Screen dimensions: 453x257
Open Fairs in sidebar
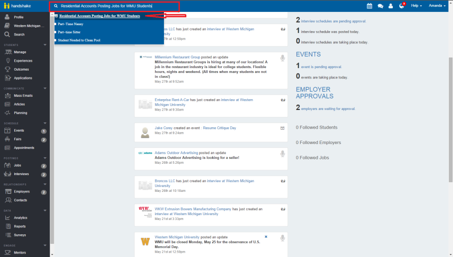[18, 139]
